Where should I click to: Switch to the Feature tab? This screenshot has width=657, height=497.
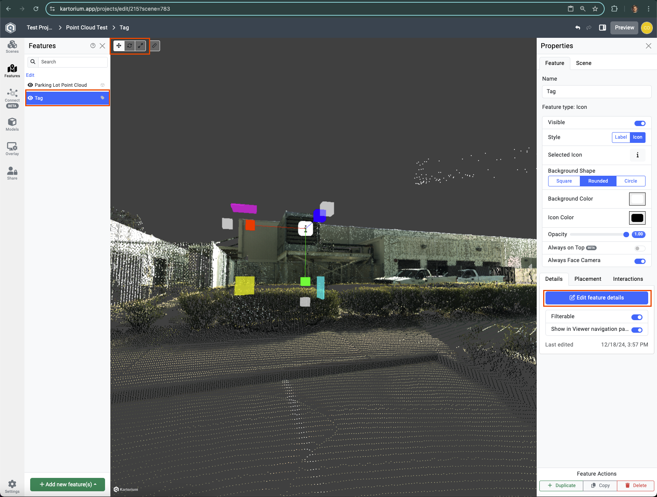pos(555,63)
